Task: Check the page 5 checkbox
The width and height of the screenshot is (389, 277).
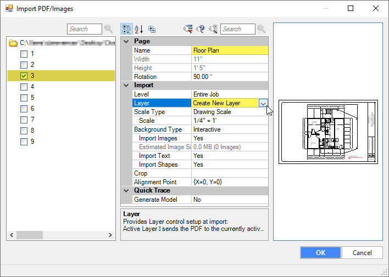Action: 24,98
